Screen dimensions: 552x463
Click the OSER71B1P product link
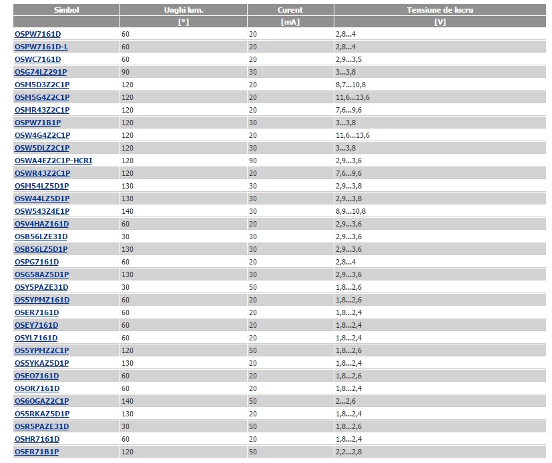click(37, 452)
